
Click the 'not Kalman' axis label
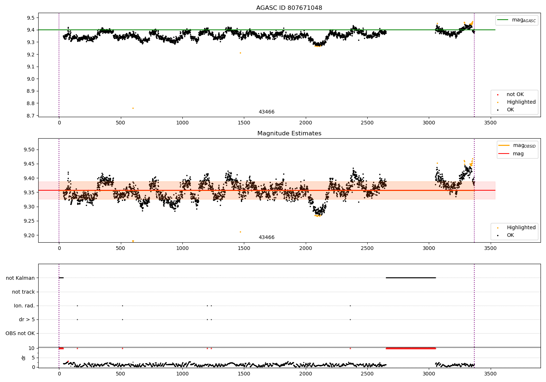point(20,278)
